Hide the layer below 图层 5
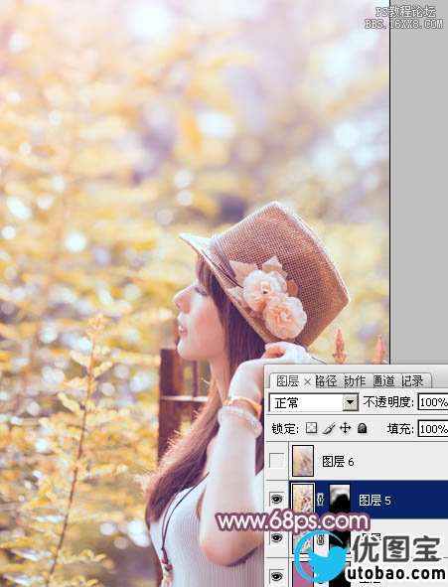 pyautogui.click(x=276, y=538)
